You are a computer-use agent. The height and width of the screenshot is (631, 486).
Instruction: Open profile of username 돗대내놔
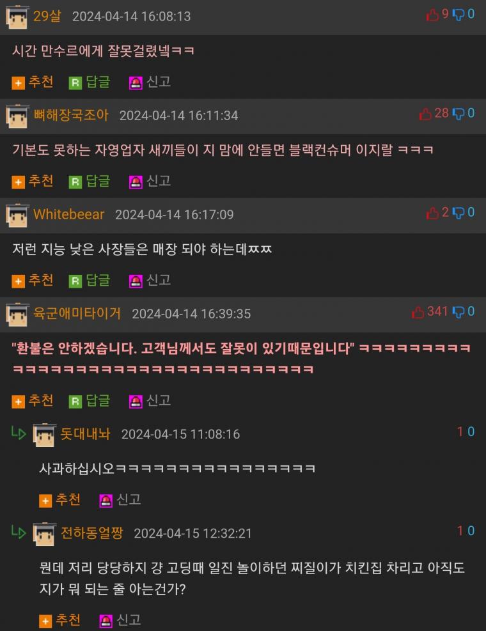[85, 434]
